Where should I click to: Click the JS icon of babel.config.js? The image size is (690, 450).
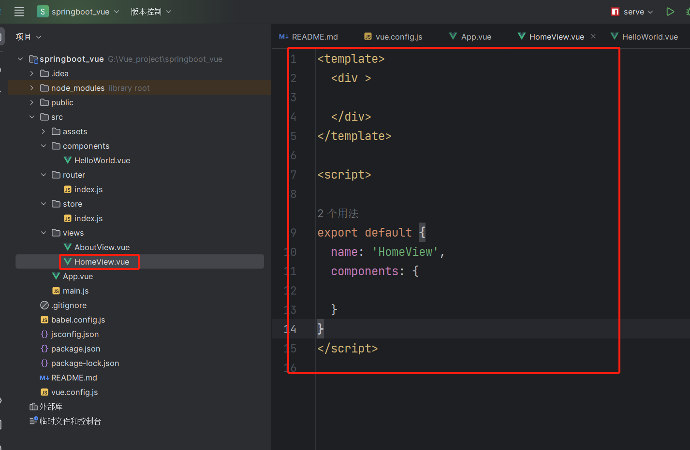point(44,320)
